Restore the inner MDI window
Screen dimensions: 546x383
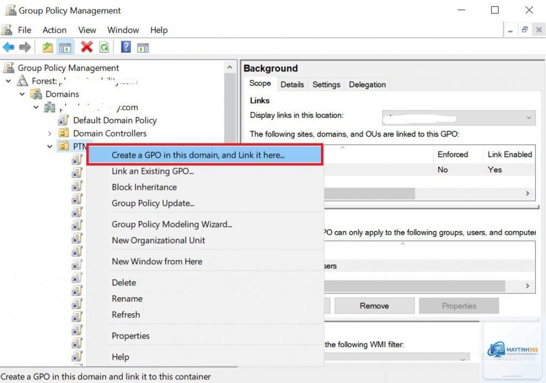pyautogui.click(x=525, y=30)
